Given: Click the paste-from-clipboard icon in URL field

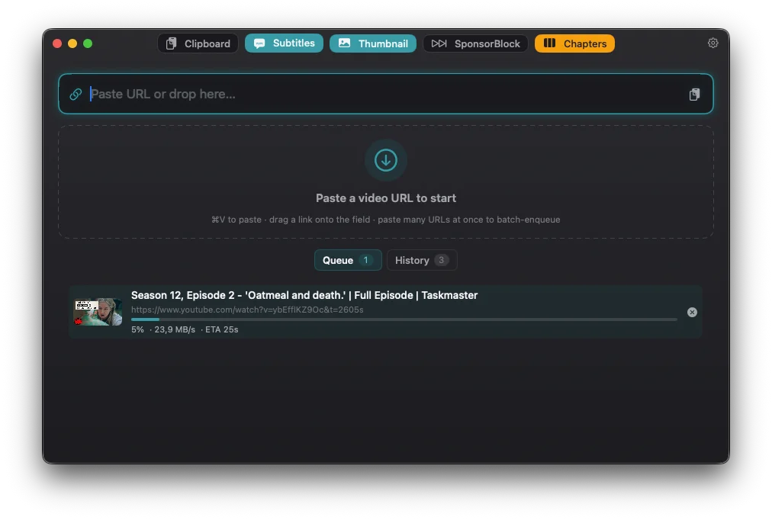Looking at the screenshot, I should pos(694,95).
